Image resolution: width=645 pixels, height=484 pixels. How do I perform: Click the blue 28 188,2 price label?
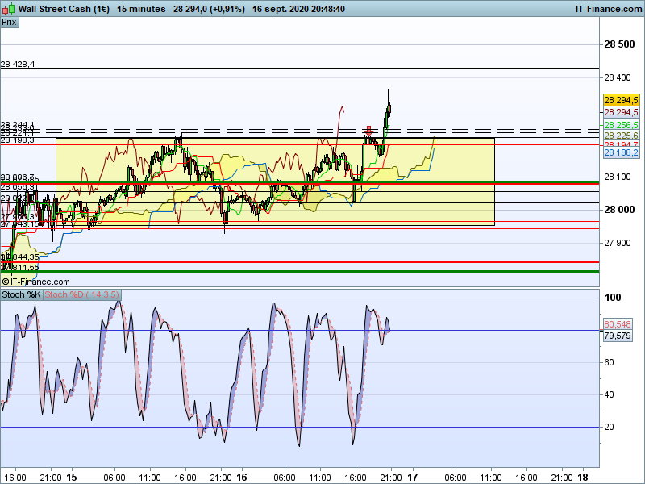click(621, 152)
